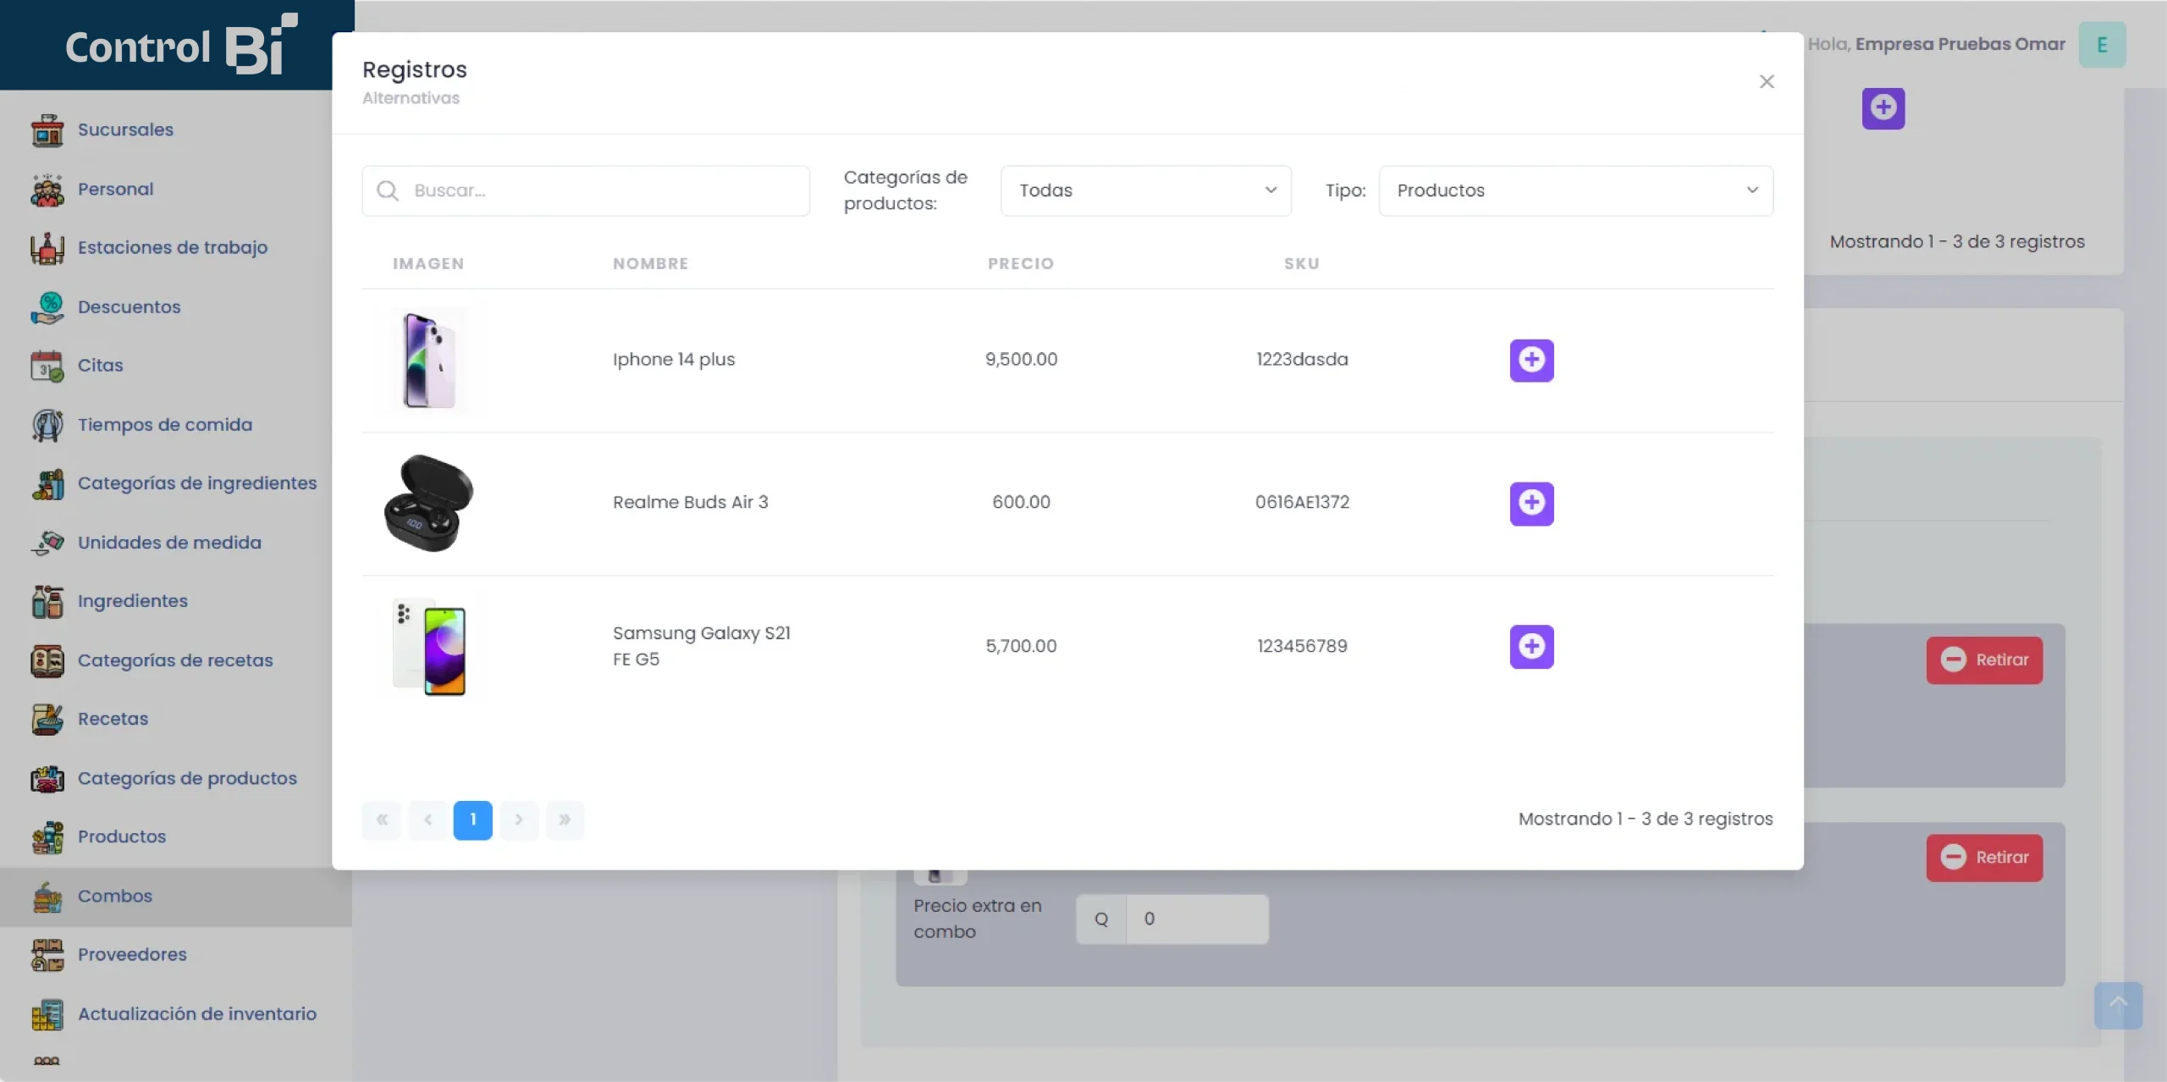Close the Registros dialog
Screen dimensions: 2167x1082
1767,81
